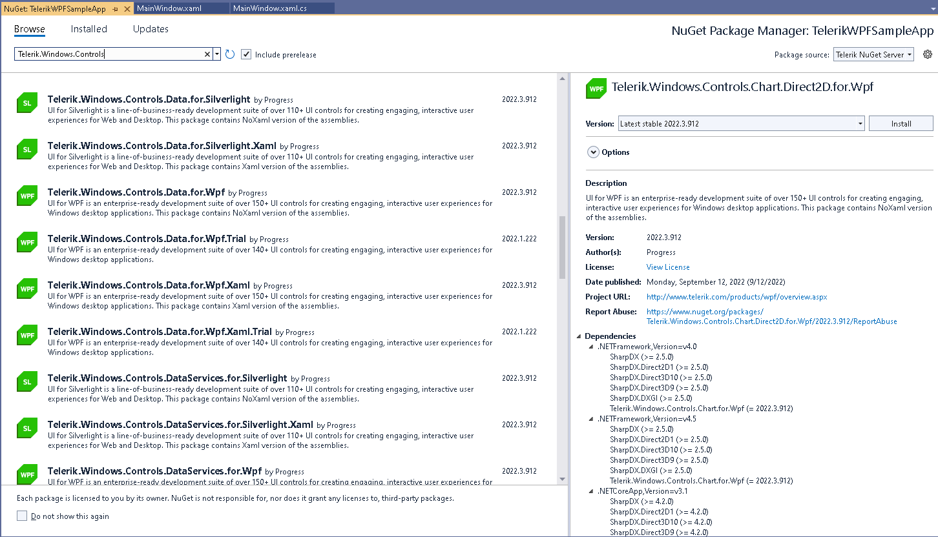Click SL icon beside Data.for.Silverlight package
938x537 pixels.
(x=26, y=102)
